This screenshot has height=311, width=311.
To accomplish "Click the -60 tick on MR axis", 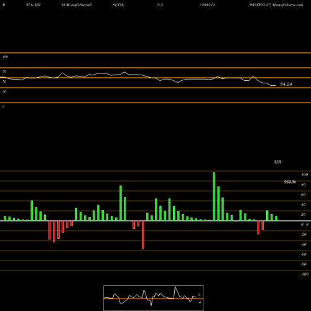I will point(304,254).
